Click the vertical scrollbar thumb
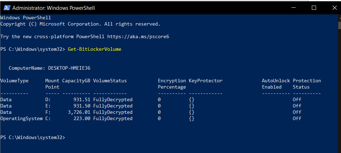The image size is (341, 153). [x=340, y=25]
